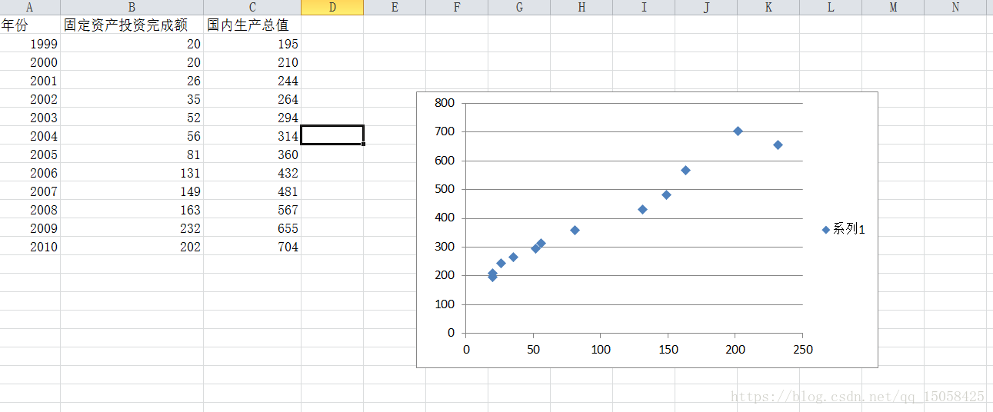Click the 800 label on vertical axis
Viewport: 993px width, 412px height.
[445, 103]
